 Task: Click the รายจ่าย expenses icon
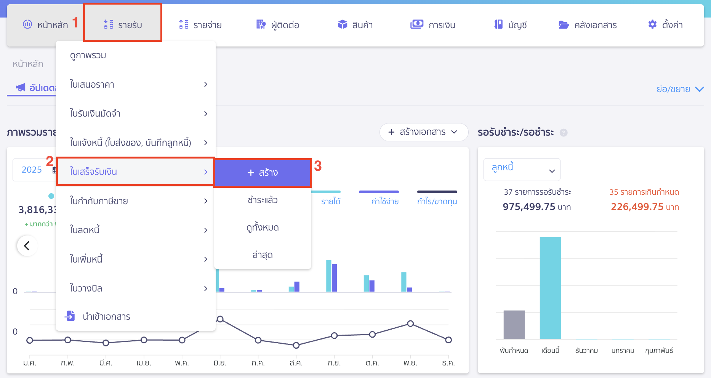183,24
